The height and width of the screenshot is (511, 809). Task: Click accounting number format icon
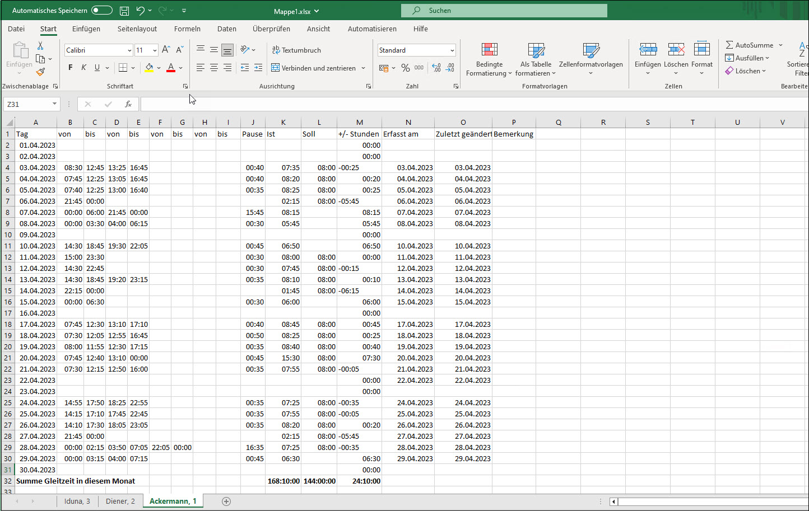click(384, 68)
